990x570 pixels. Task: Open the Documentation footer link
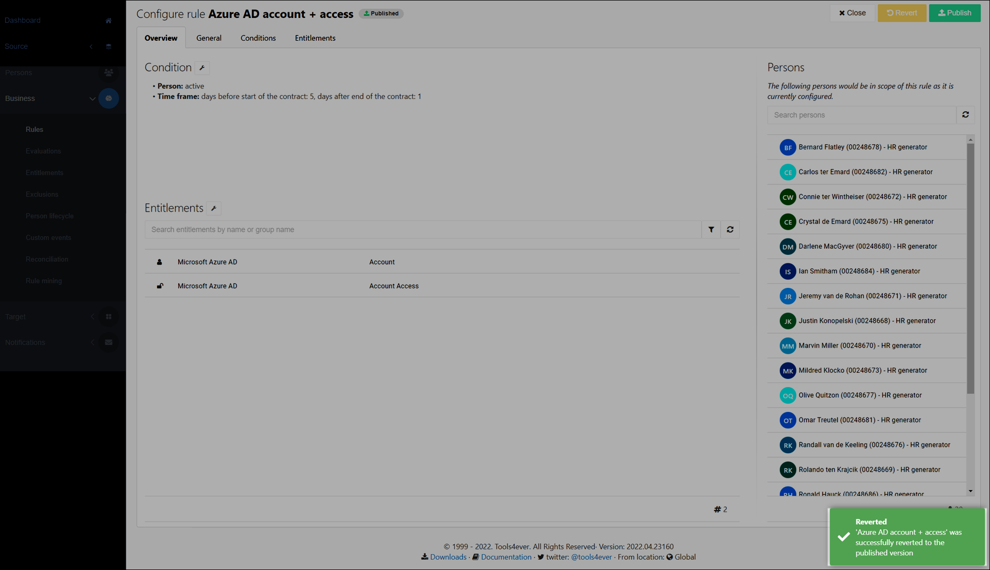tap(505, 557)
